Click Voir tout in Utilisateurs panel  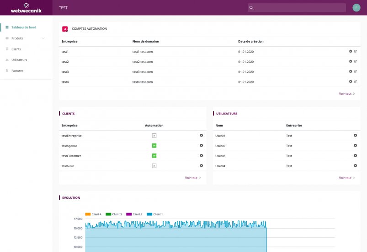click(347, 178)
